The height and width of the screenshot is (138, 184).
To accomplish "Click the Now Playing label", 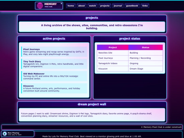I will [14, 133].
